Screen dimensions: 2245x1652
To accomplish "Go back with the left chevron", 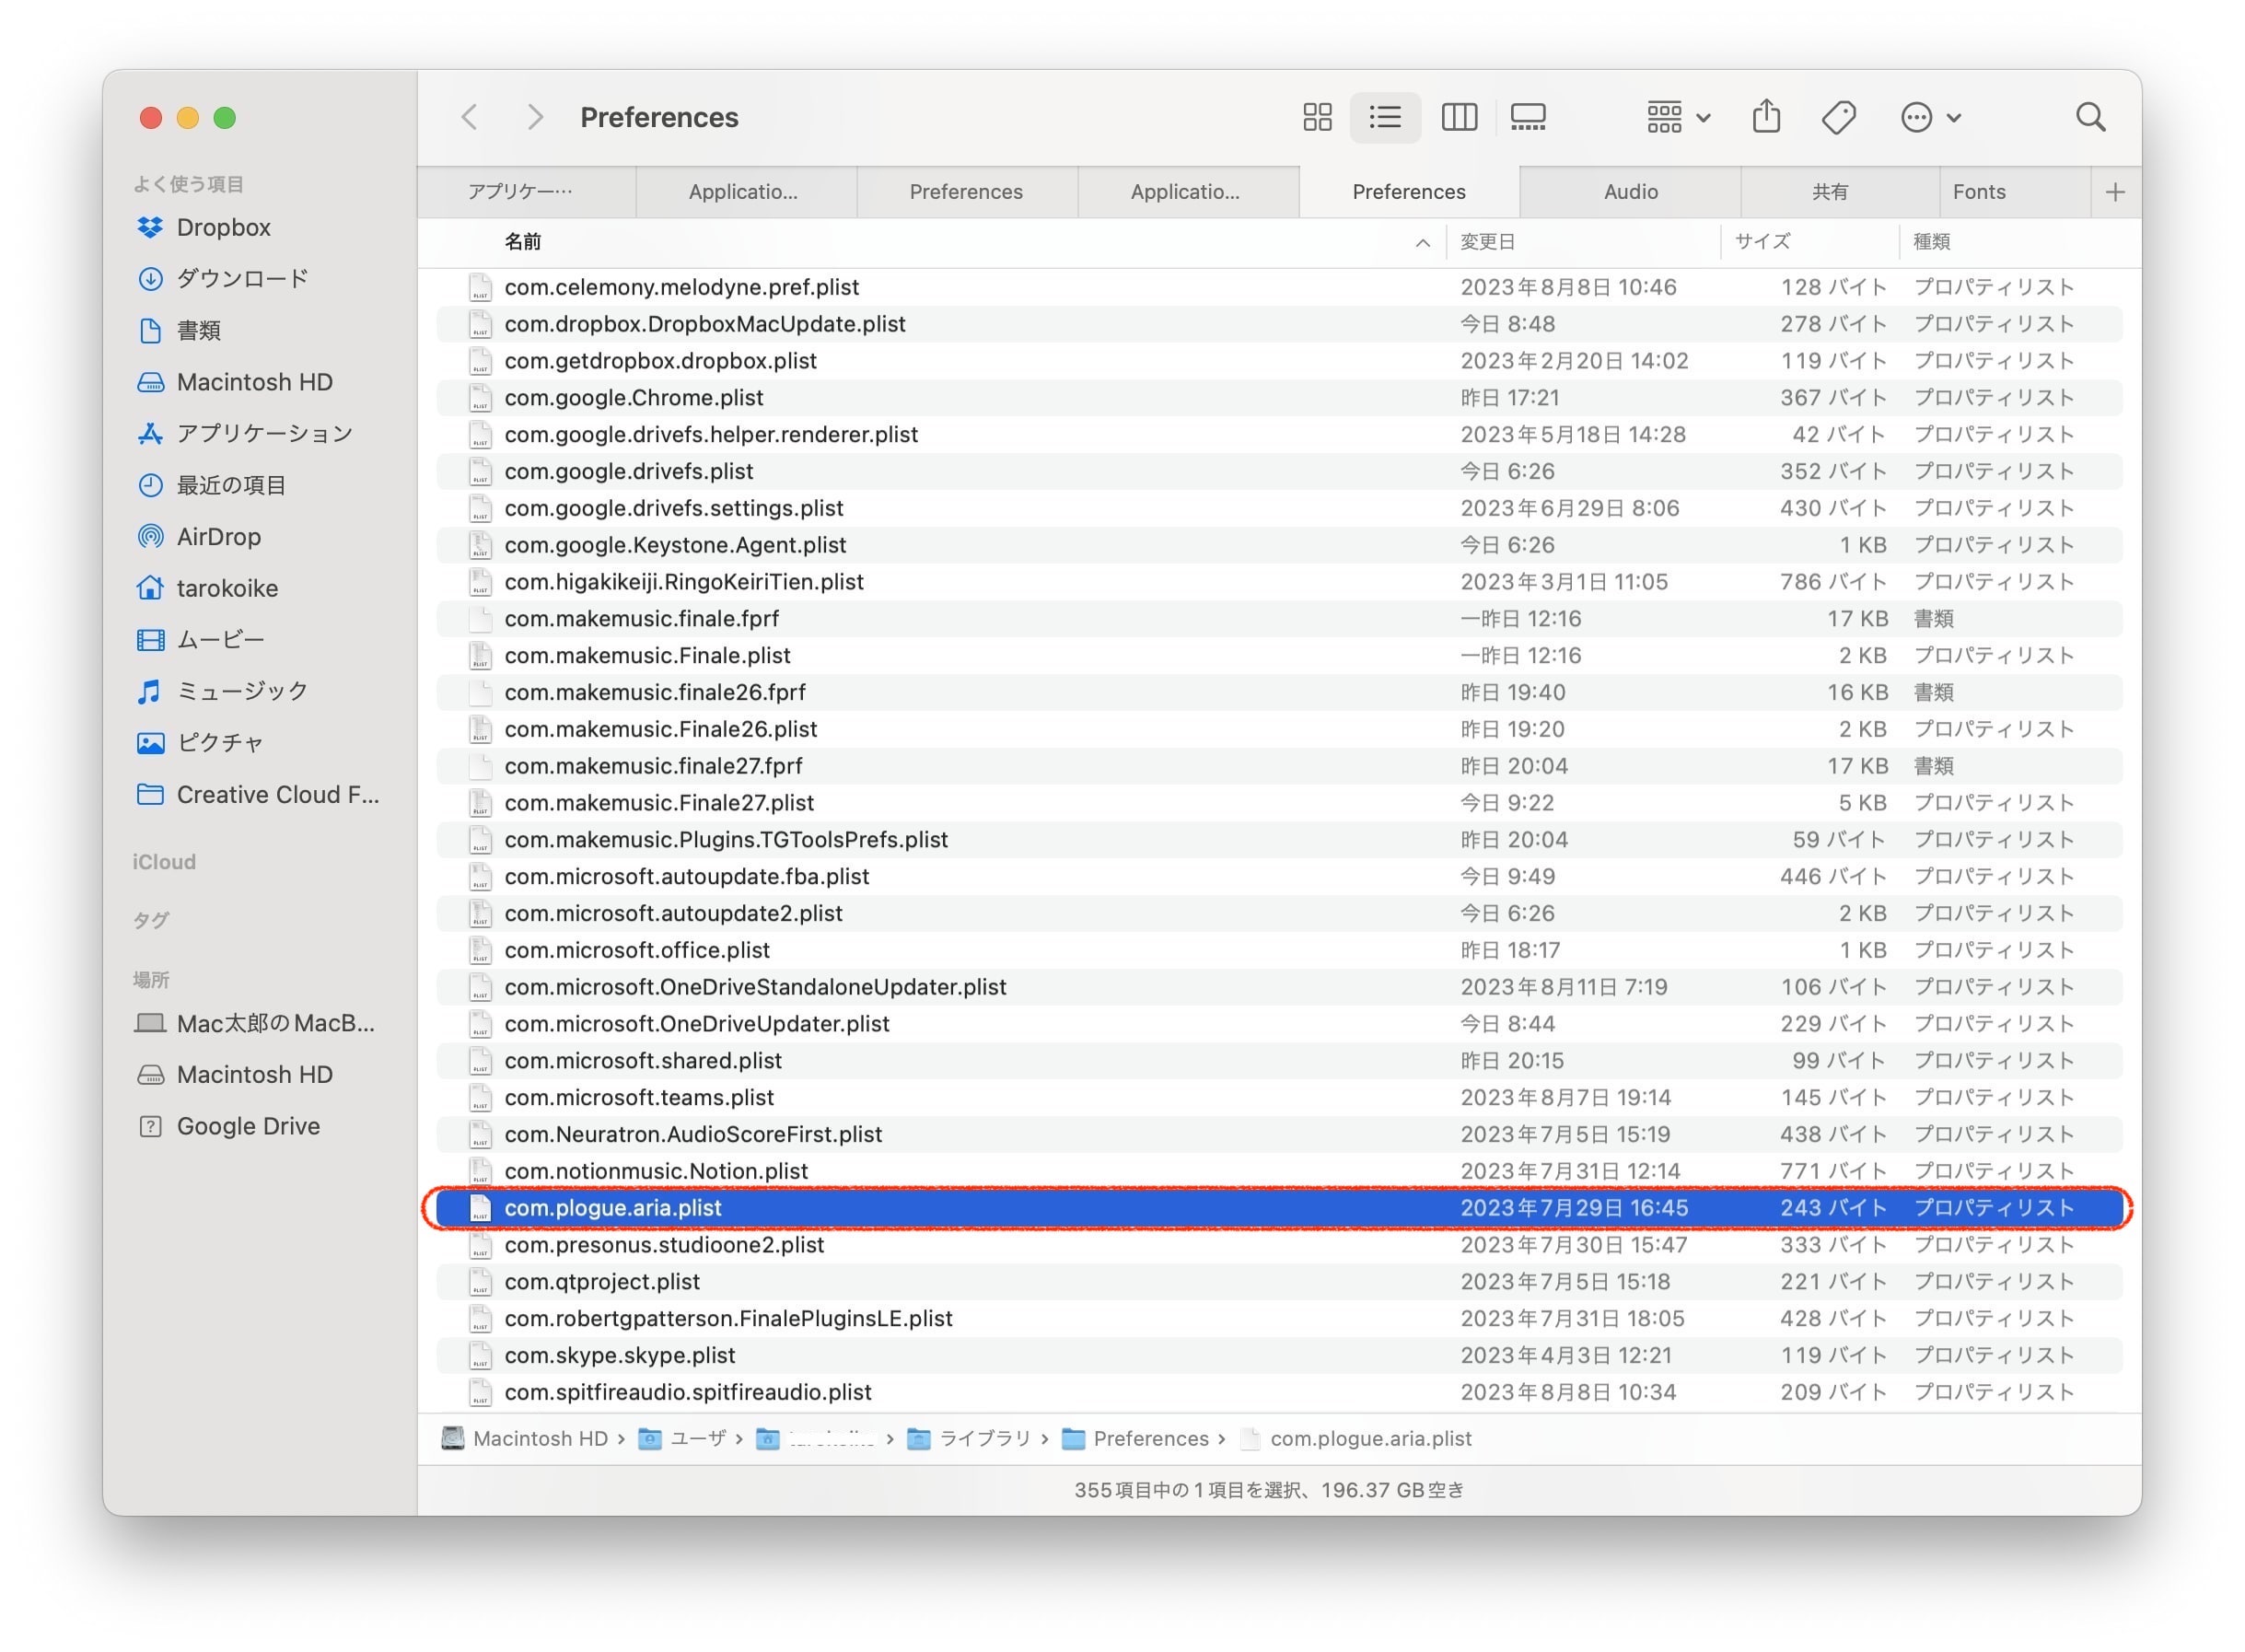I will [469, 117].
